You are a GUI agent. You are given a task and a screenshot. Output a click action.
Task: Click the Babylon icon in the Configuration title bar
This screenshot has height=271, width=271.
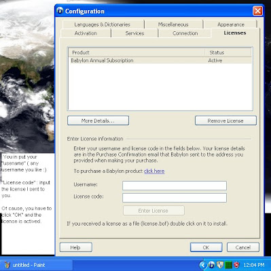click(60, 11)
